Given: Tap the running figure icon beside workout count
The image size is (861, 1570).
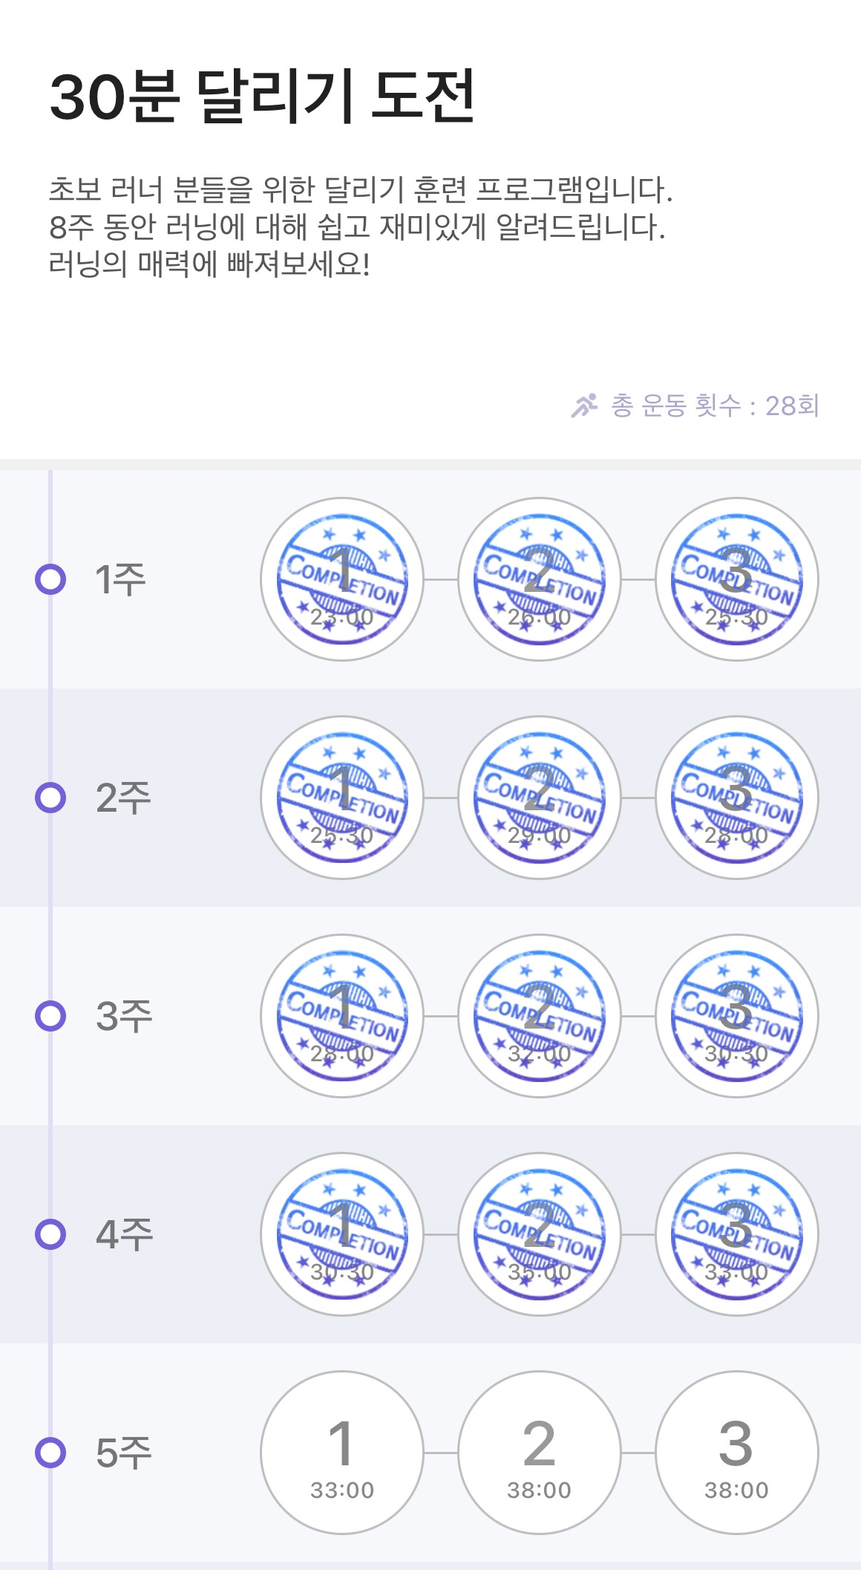Looking at the screenshot, I should click(584, 405).
